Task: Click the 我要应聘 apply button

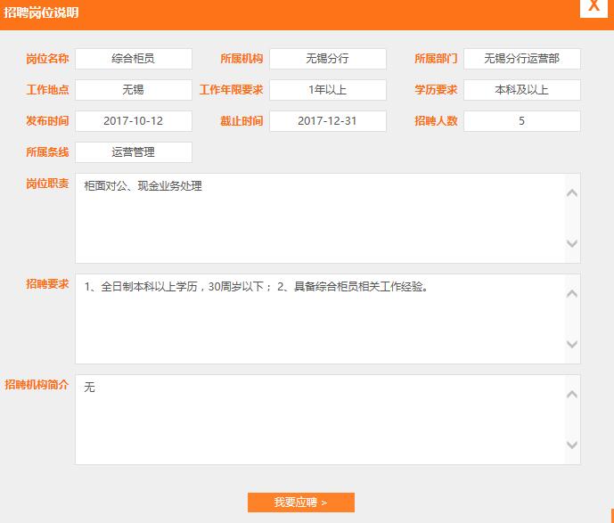Action: click(300, 503)
